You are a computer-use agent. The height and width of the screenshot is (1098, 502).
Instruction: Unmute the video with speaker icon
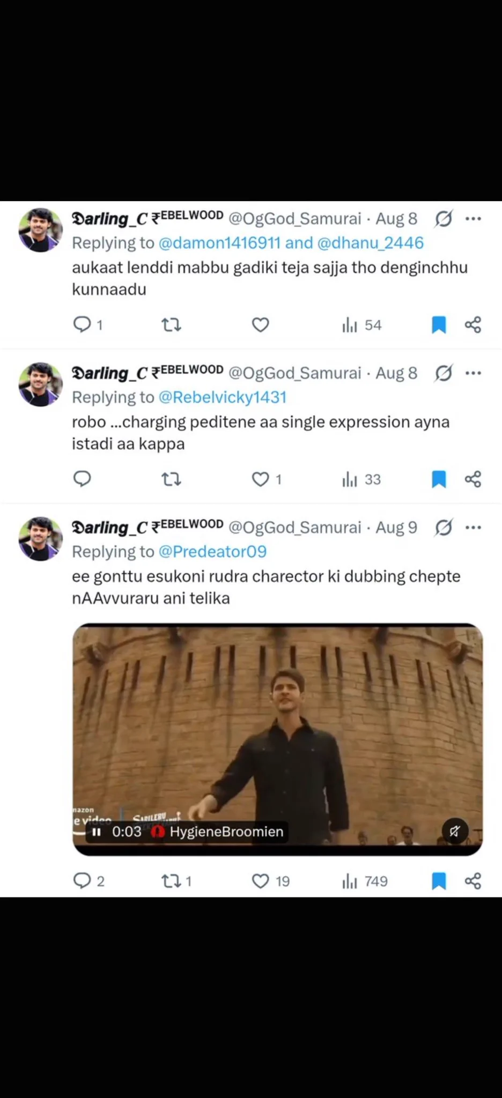coord(455,832)
